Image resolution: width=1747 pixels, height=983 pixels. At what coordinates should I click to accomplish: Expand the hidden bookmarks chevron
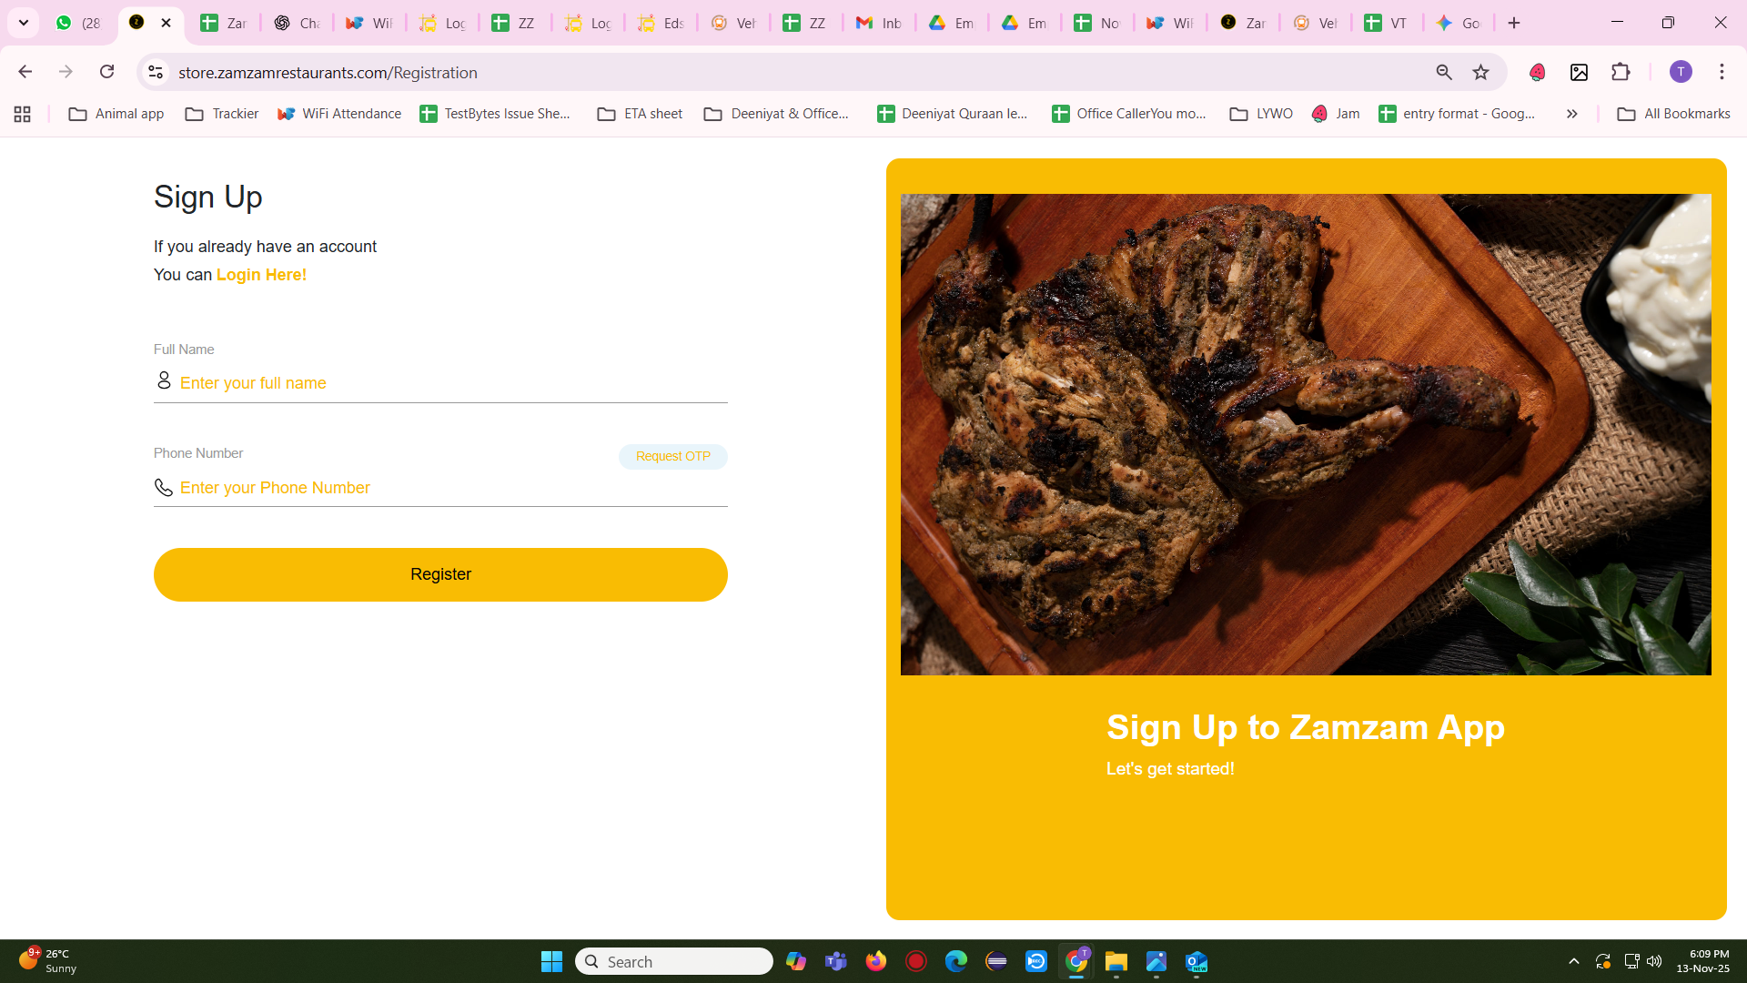point(1571,114)
